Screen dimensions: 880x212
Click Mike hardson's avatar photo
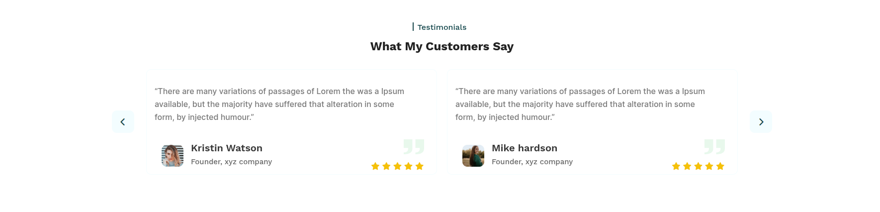pos(473,156)
